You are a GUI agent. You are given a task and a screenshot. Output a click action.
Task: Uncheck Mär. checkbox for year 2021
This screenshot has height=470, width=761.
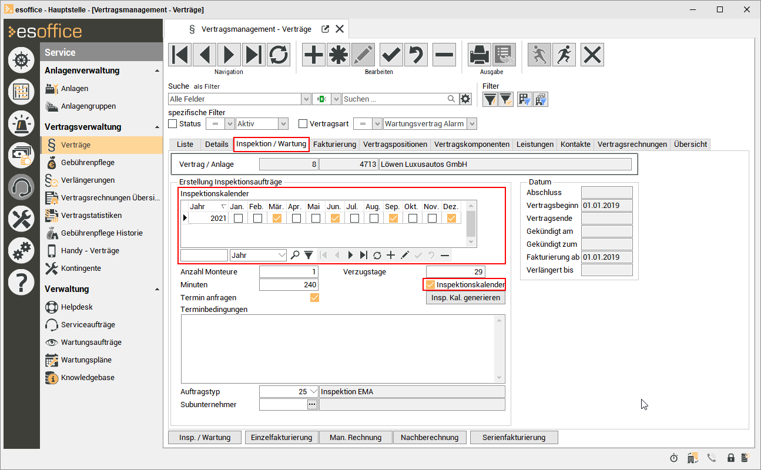[x=277, y=218]
